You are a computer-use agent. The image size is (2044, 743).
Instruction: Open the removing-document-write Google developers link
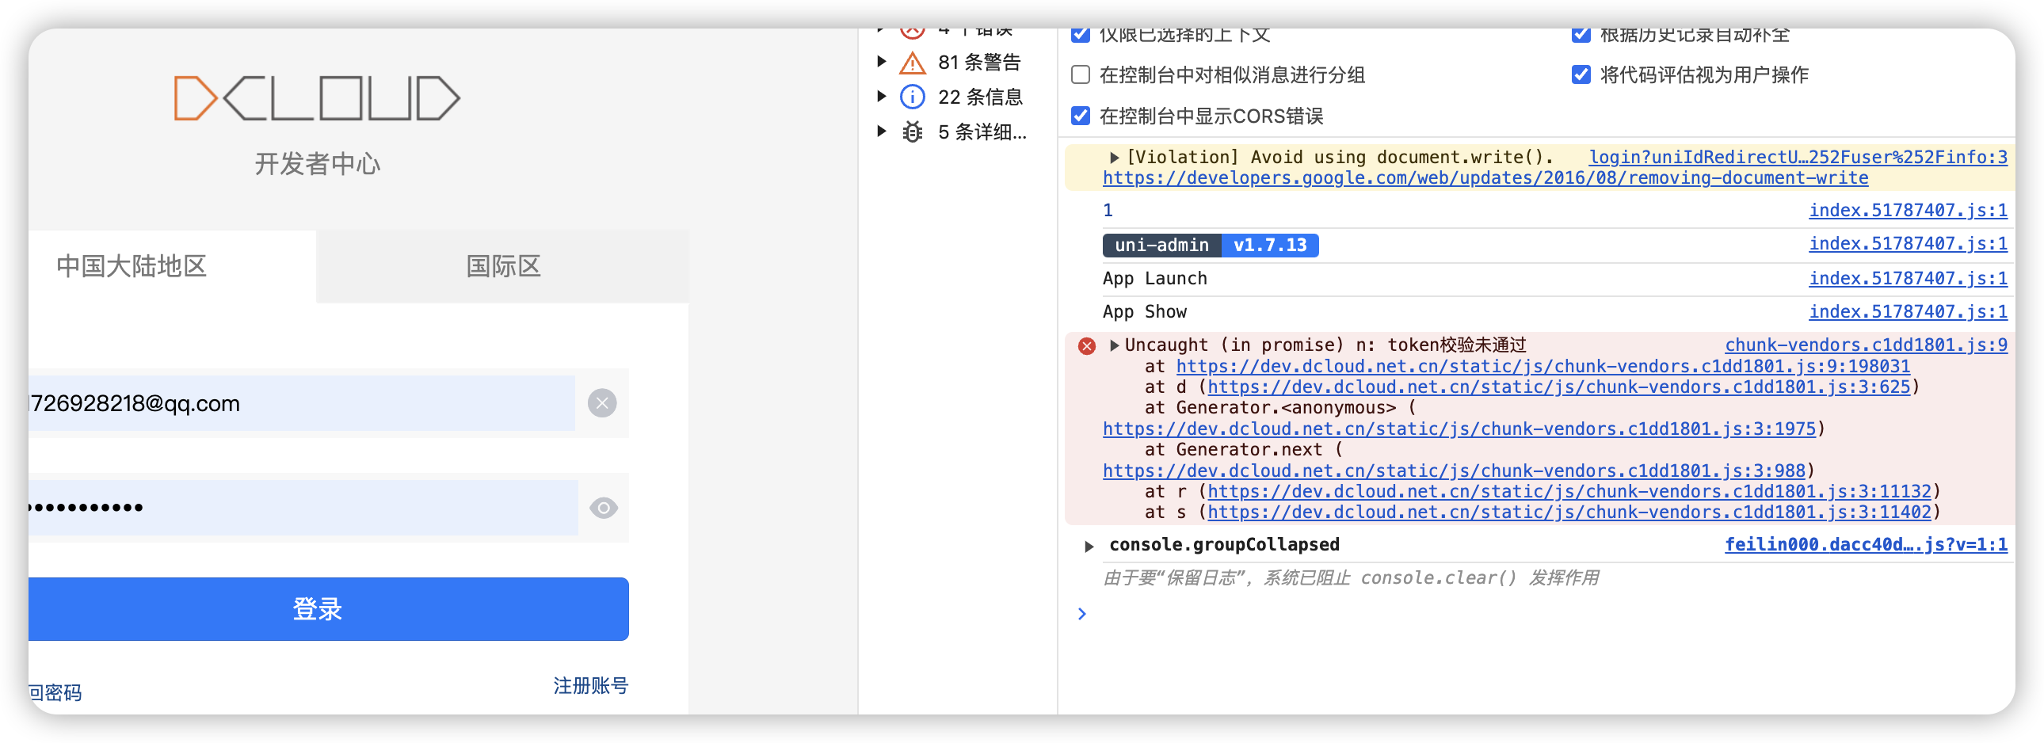click(x=1485, y=178)
